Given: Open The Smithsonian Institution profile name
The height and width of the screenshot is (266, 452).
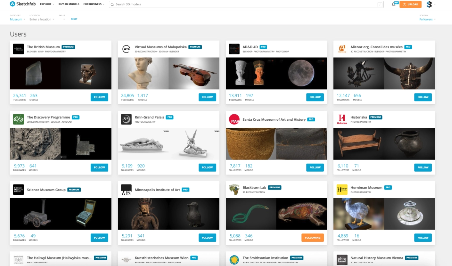Looking at the screenshot, I should (266, 258).
